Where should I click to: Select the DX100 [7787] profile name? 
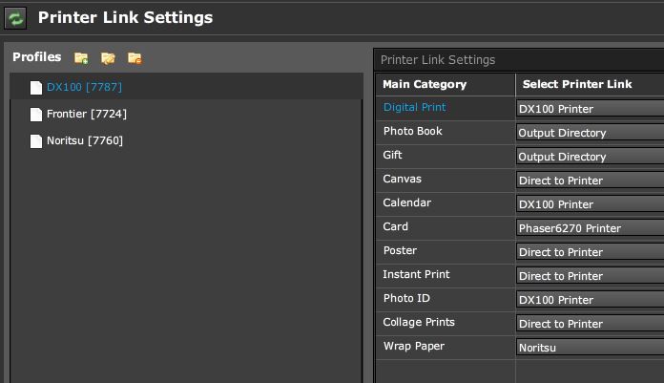pyautogui.click(x=84, y=87)
